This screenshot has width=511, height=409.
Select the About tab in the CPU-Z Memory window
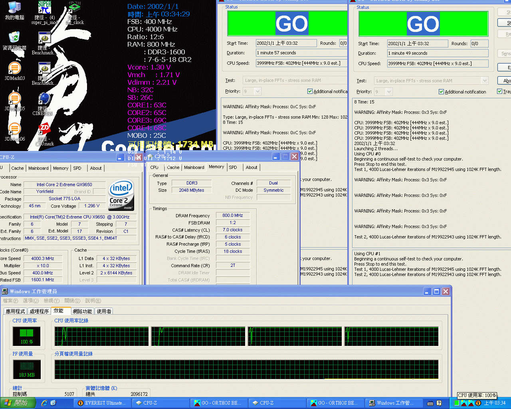click(252, 168)
